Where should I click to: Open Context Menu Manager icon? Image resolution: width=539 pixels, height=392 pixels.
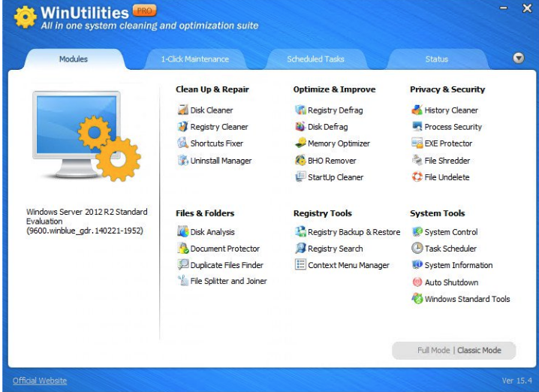tap(300, 265)
